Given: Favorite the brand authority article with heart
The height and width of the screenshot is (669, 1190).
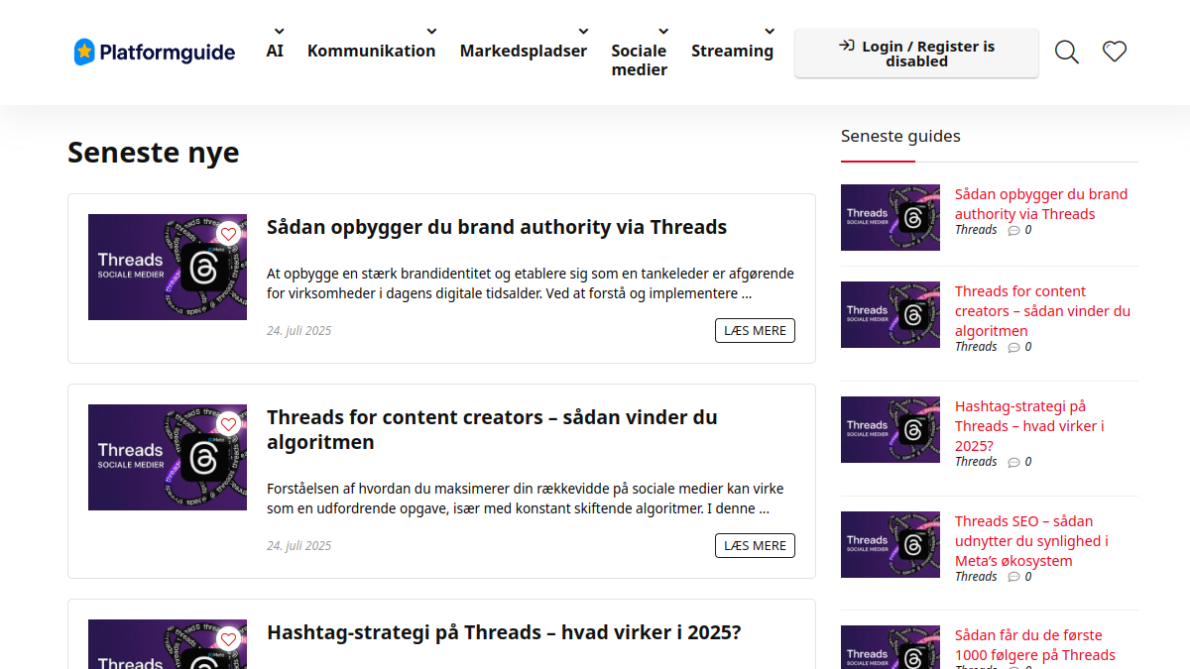Looking at the screenshot, I should [229, 234].
